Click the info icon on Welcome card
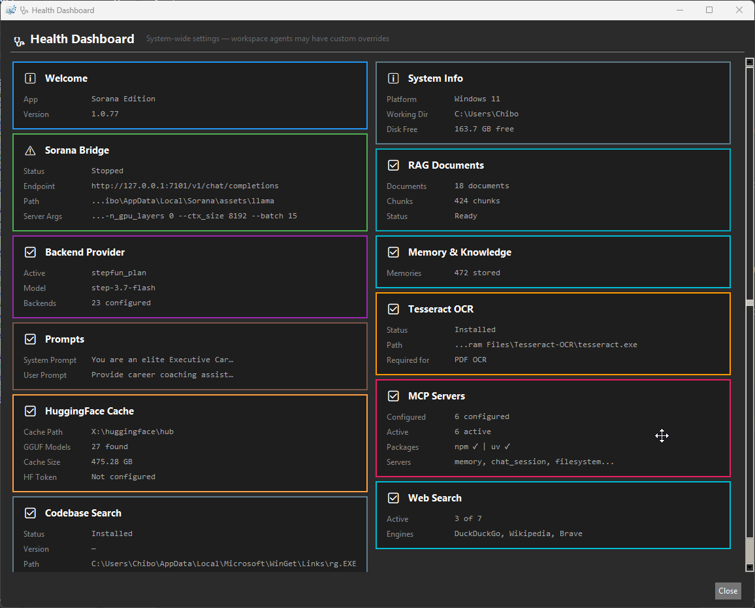Screen dimensions: 755x608 30,78
